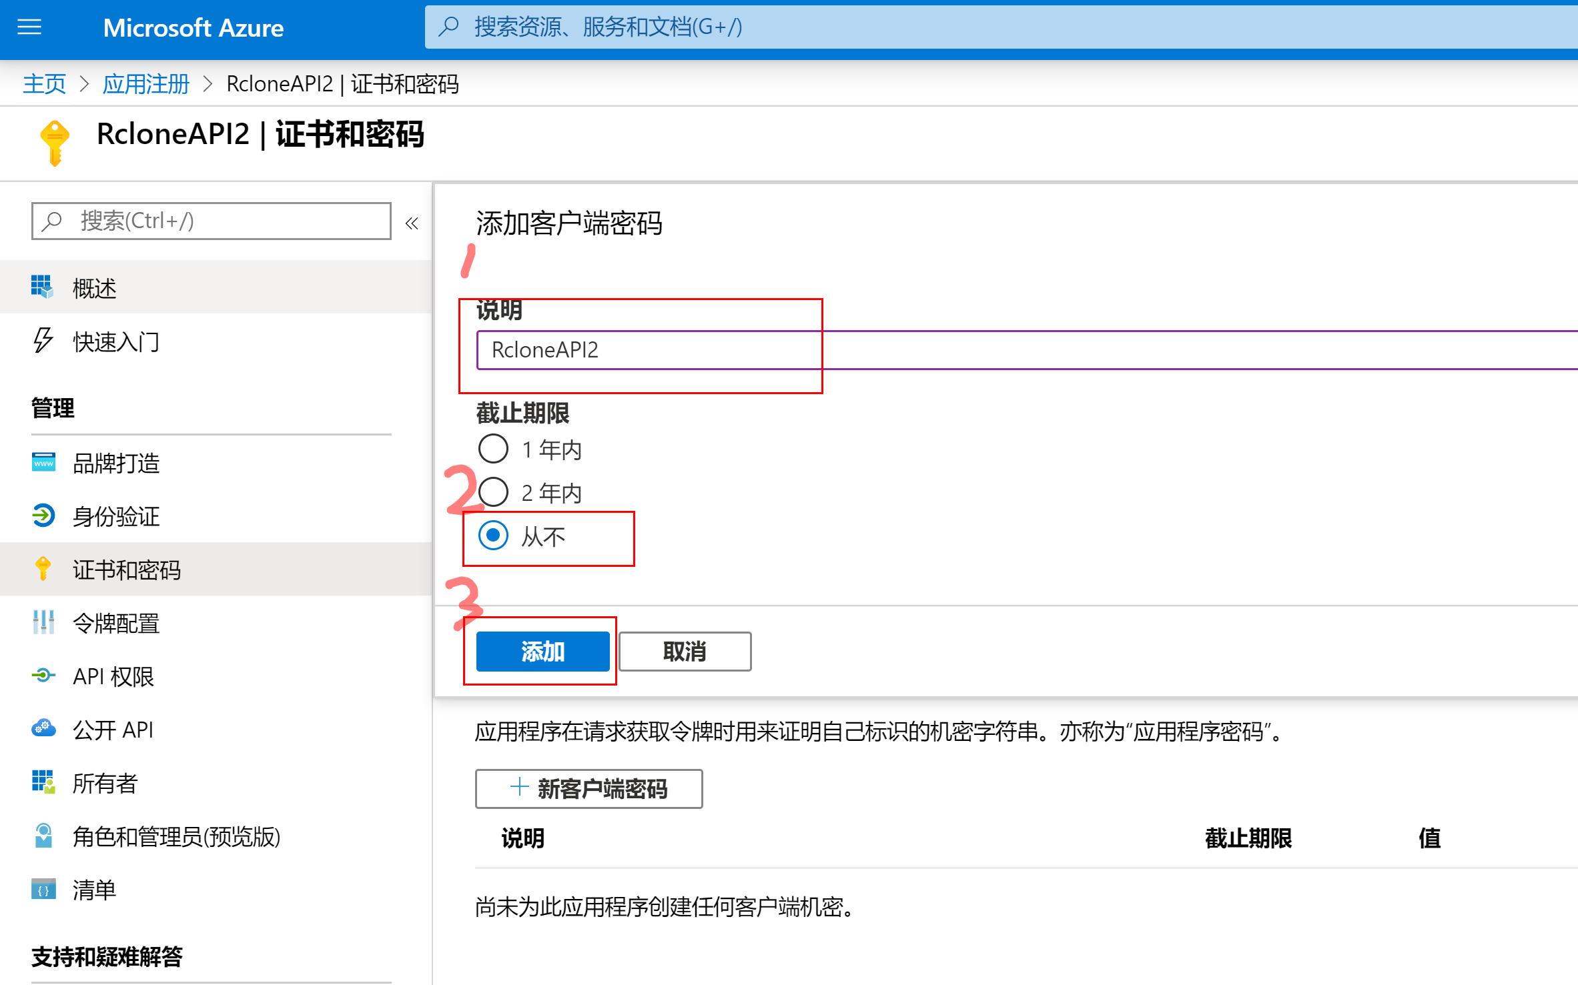Open 品牌打造 menu item
Viewport: 1578px width, 985px height.
point(216,461)
